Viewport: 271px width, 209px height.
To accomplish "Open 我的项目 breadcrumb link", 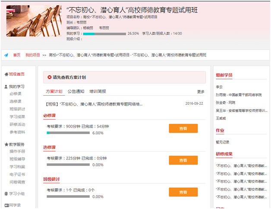I will point(32,55).
